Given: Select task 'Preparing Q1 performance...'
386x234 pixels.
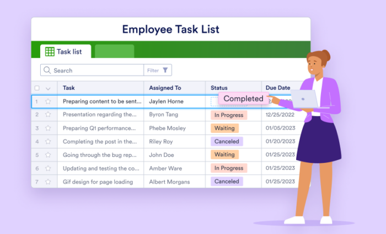Looking at the screenshot, I should click(x=99, y=128).
